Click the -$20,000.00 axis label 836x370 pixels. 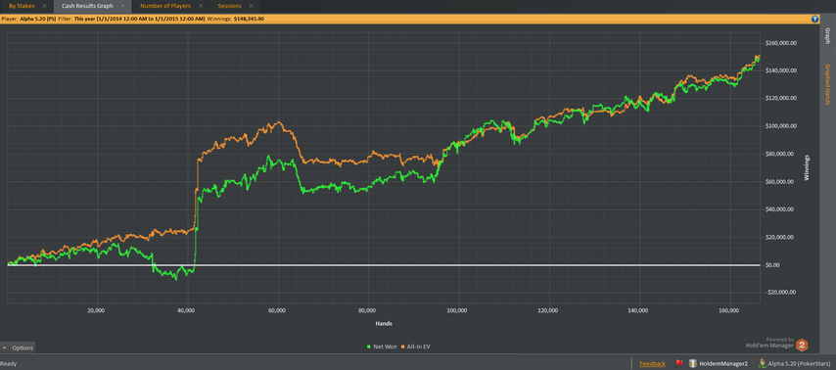(780, 293)
